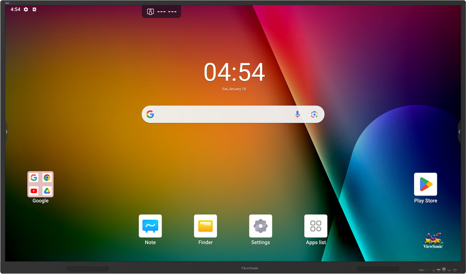
Task: Launch the Finder file manager
Action: (205, 226)
